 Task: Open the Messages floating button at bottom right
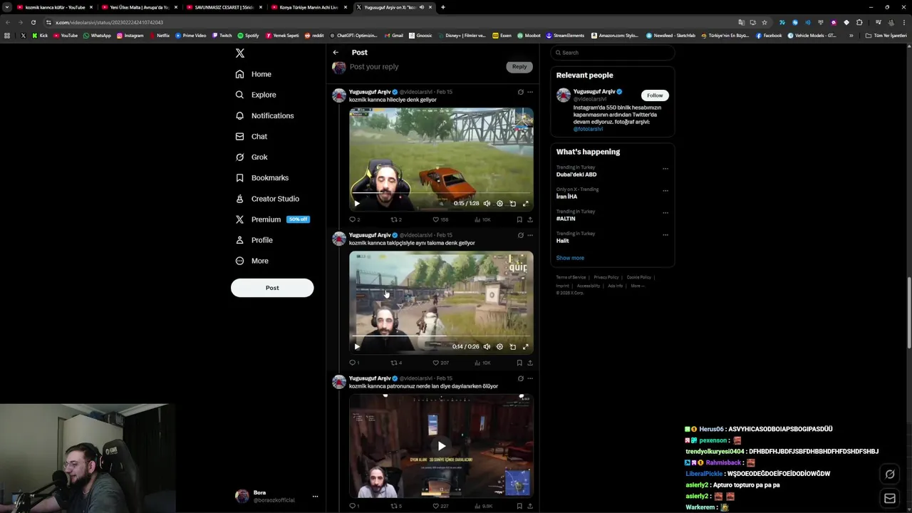pos(890,499)
